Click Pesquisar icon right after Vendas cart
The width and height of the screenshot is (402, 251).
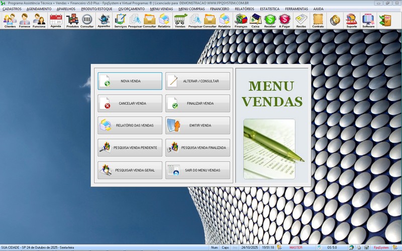click(x=195, y=21)
